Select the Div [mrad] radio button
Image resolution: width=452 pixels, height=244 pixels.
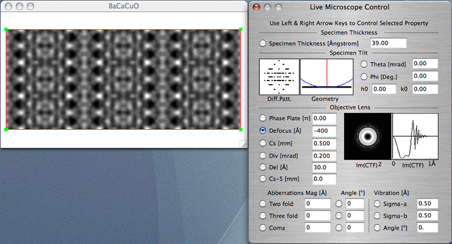[262, 156]
